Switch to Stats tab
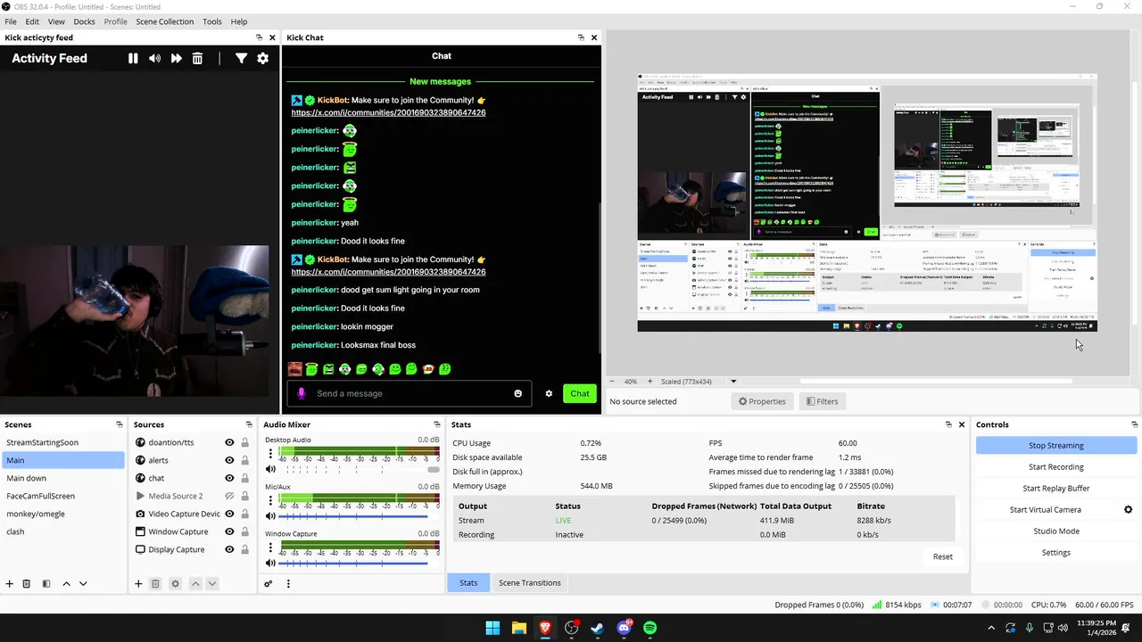The width and height of the screenshot is (1142, 642). click(x=468, y=583)
